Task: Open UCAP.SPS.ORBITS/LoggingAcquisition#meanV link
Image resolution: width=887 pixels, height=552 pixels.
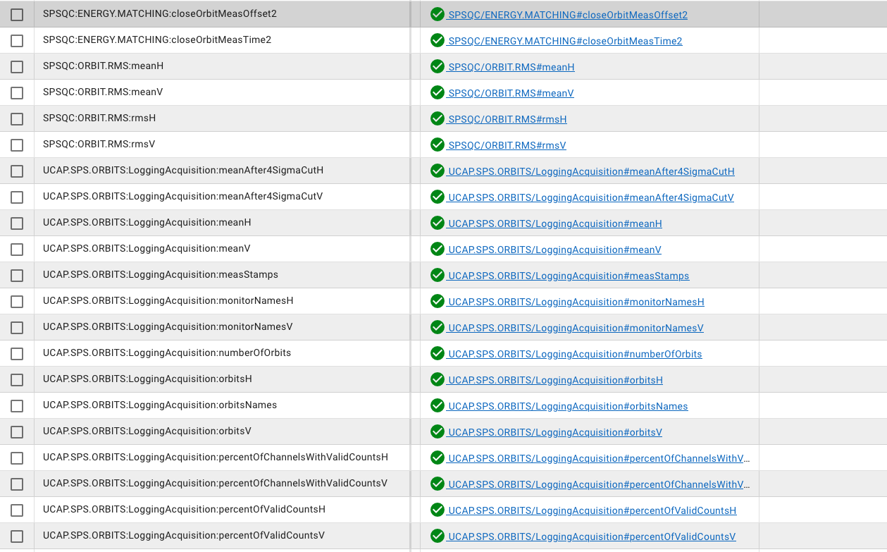Action: point(554,250)
